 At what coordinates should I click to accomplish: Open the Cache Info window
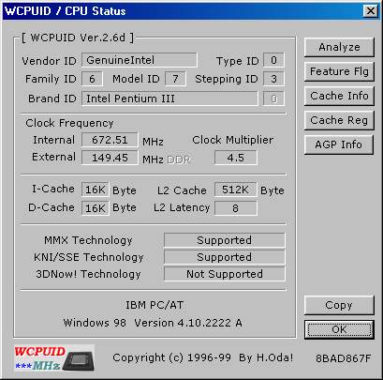pyautogui.click(x=339, y=96)
